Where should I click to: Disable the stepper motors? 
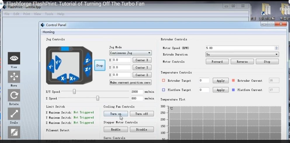click(142, 129)
